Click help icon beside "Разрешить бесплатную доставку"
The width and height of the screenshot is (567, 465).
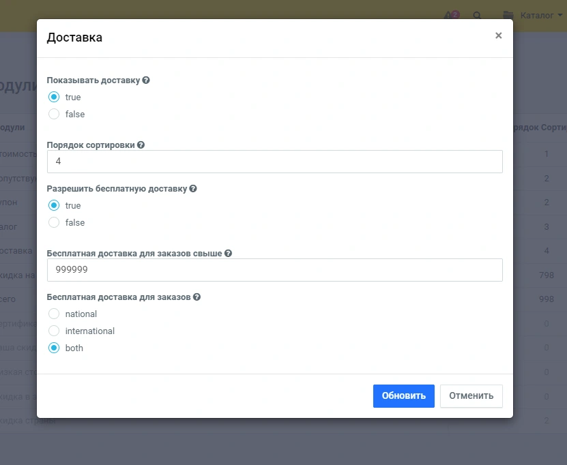pos(193,189)
